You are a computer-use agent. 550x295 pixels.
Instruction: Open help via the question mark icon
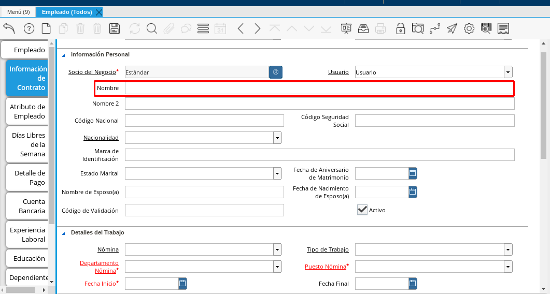[29, 28]
